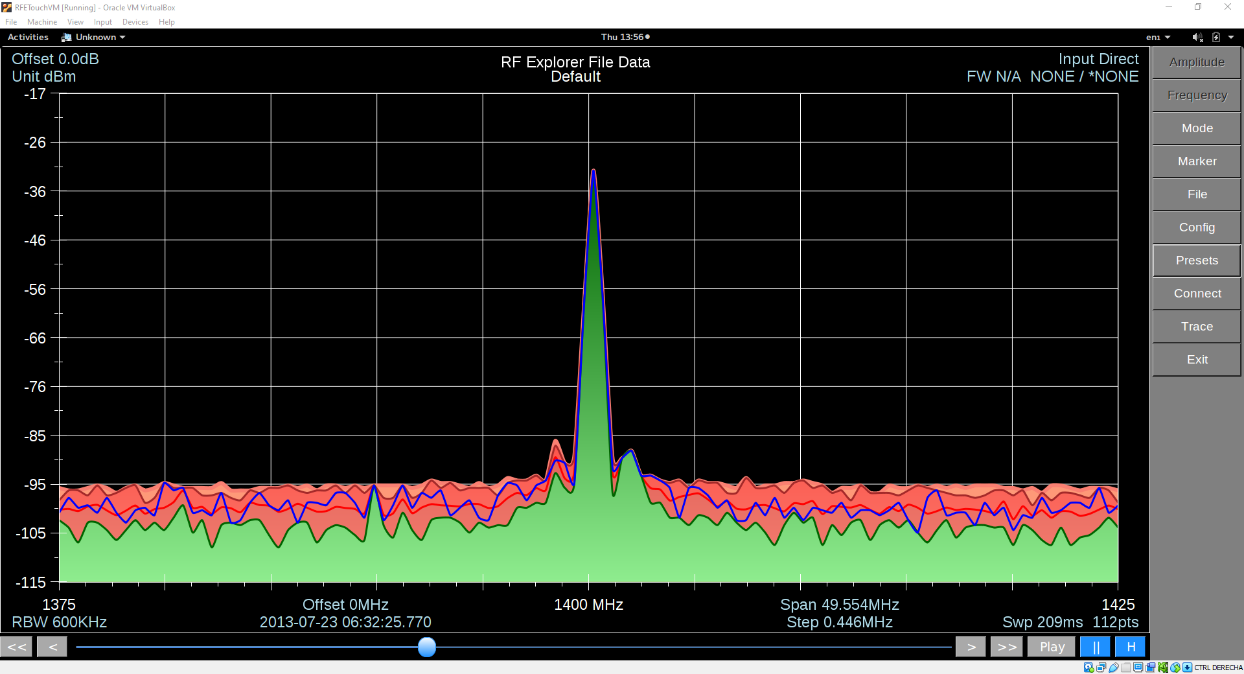Click the USB devices status icon
Image resolution: width=1244 pixels, height=674 pixels.
[1112, 668]
